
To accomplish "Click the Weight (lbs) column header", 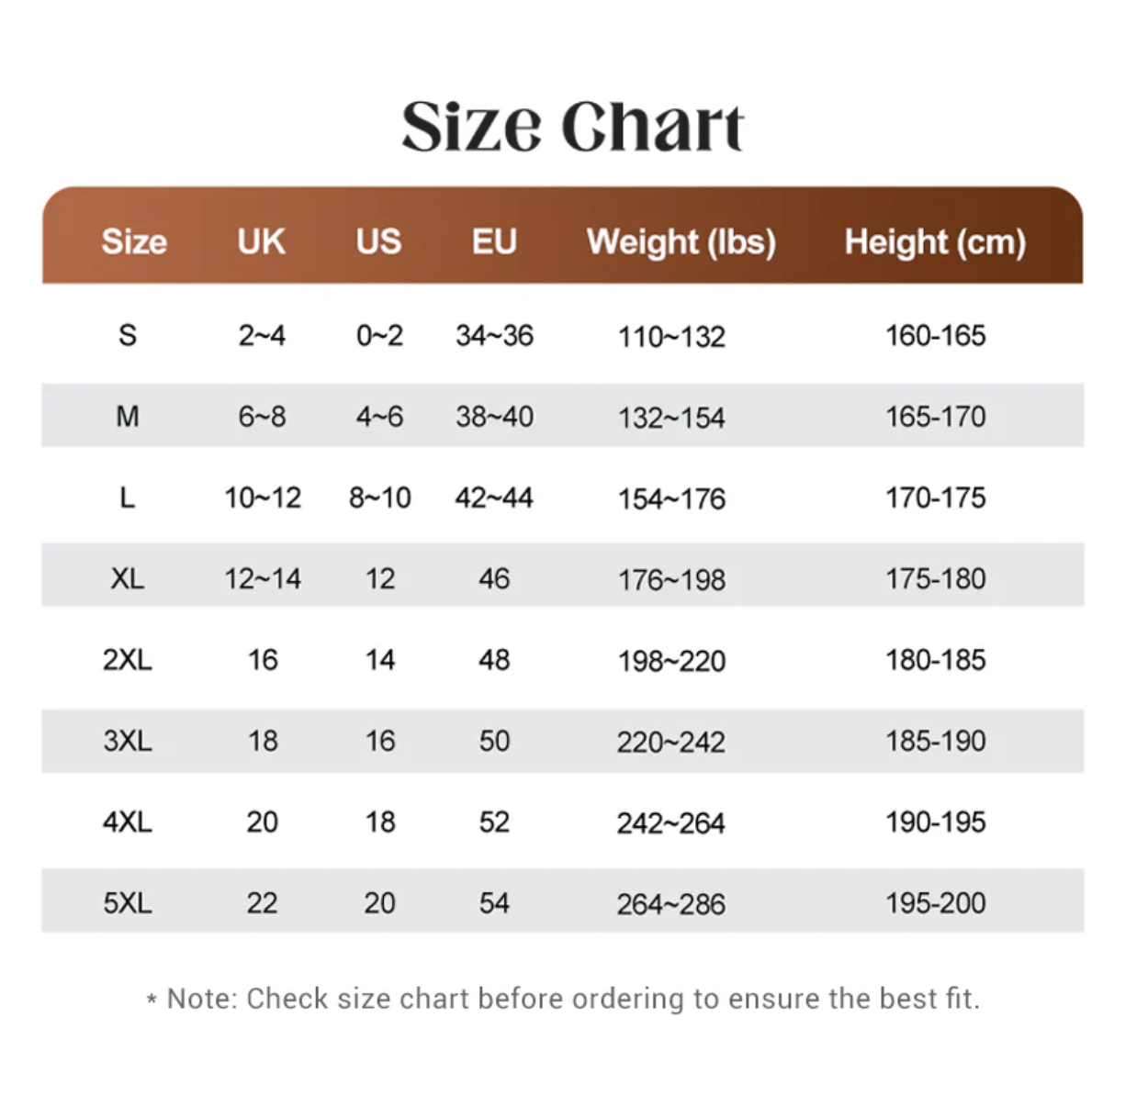I will (x=681, y=242).
